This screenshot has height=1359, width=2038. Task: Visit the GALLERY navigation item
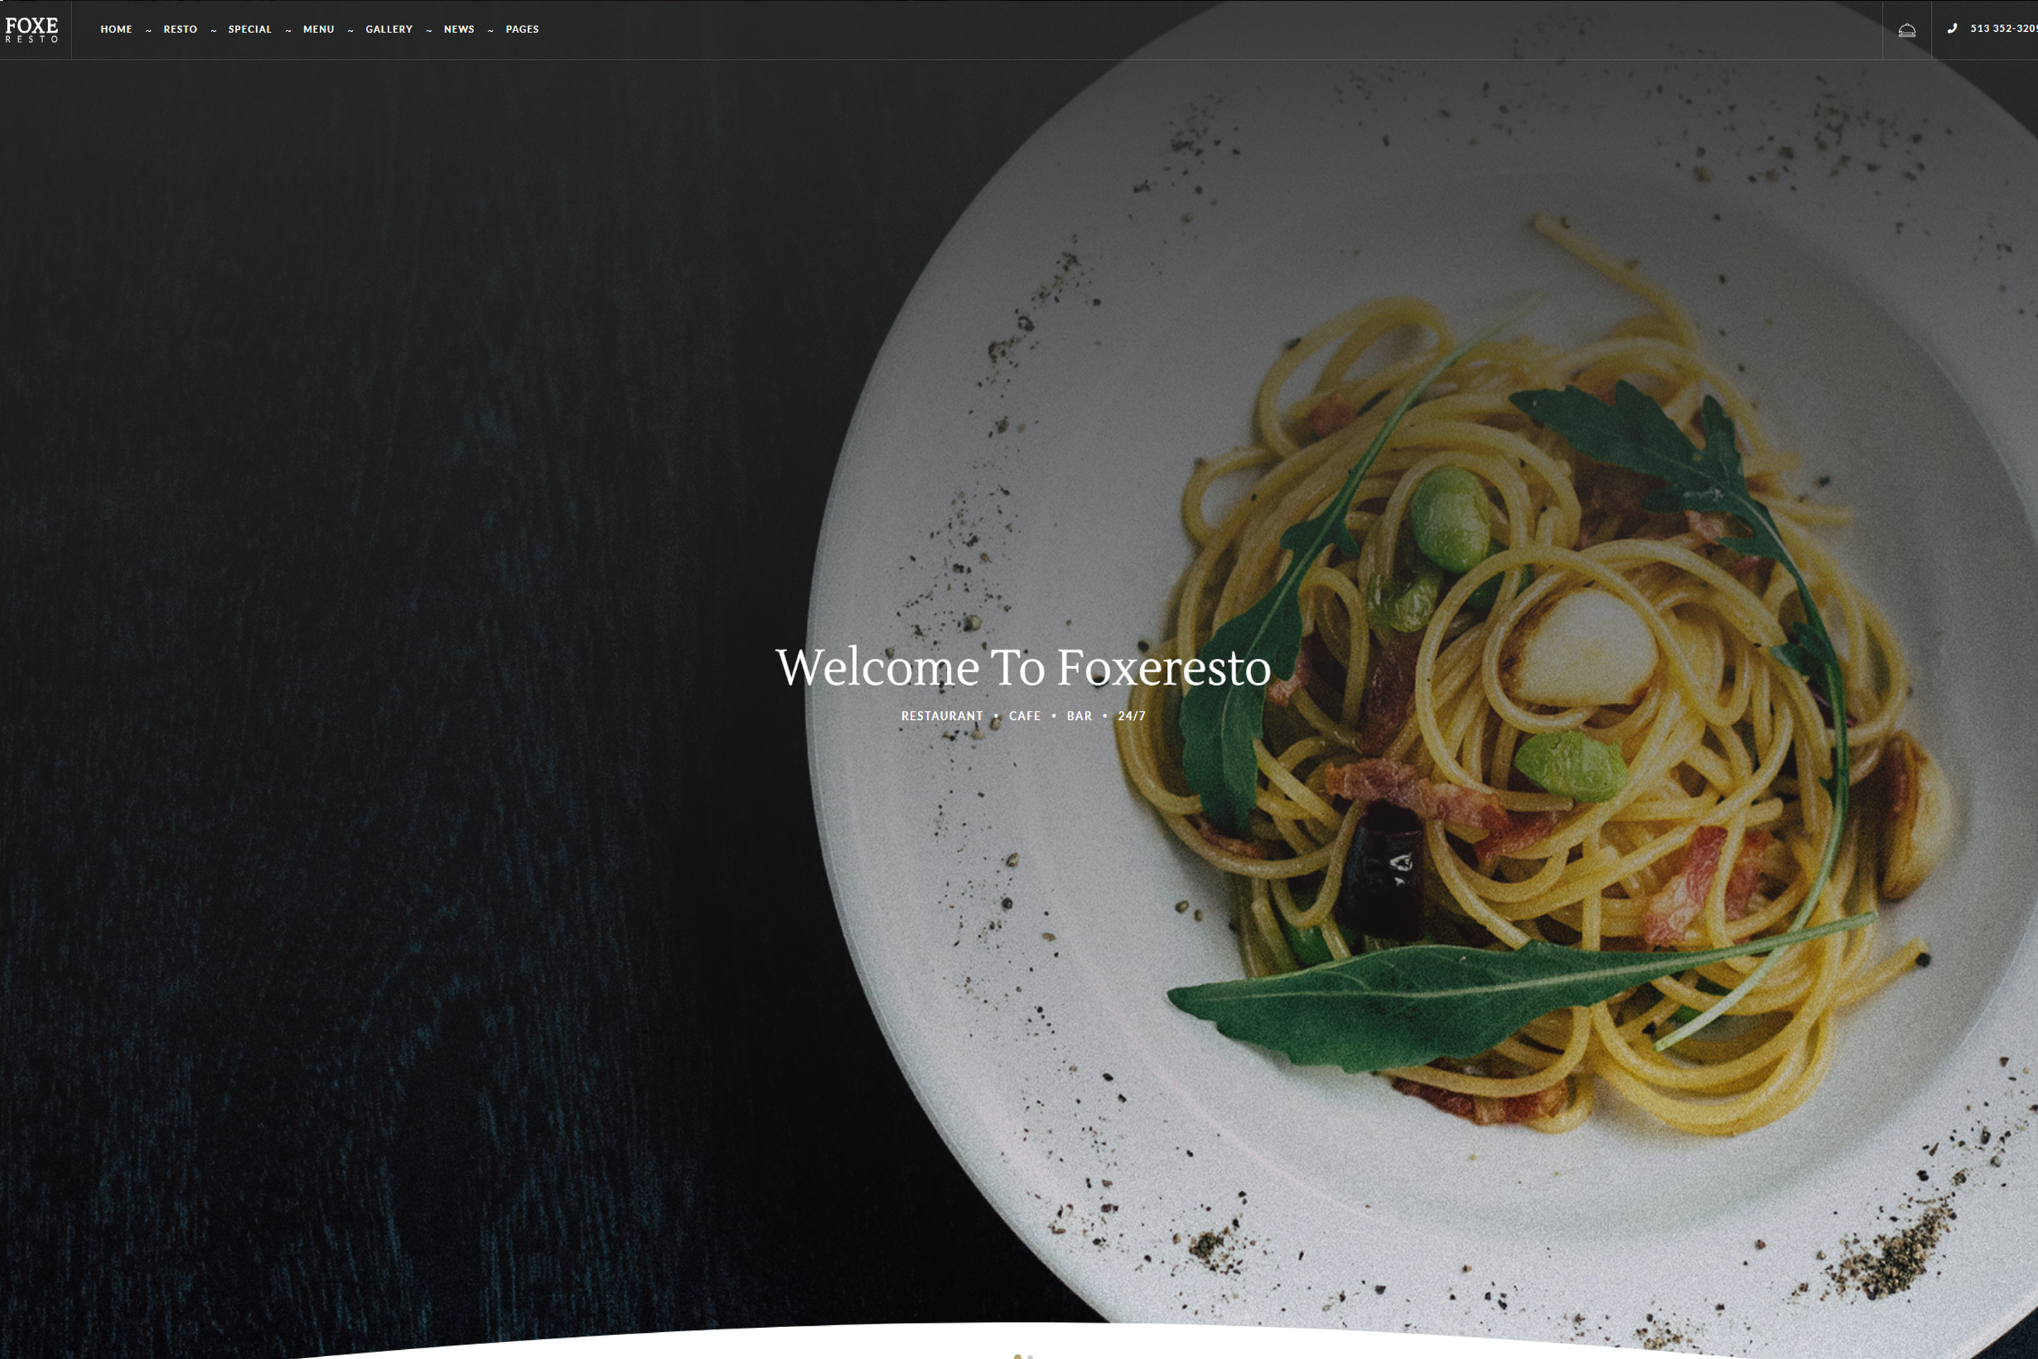pyautogui.click(x=389, y=30)
